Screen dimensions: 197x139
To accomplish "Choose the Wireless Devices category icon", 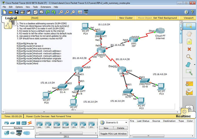I will pyautogui.click(x=24, y=123).
